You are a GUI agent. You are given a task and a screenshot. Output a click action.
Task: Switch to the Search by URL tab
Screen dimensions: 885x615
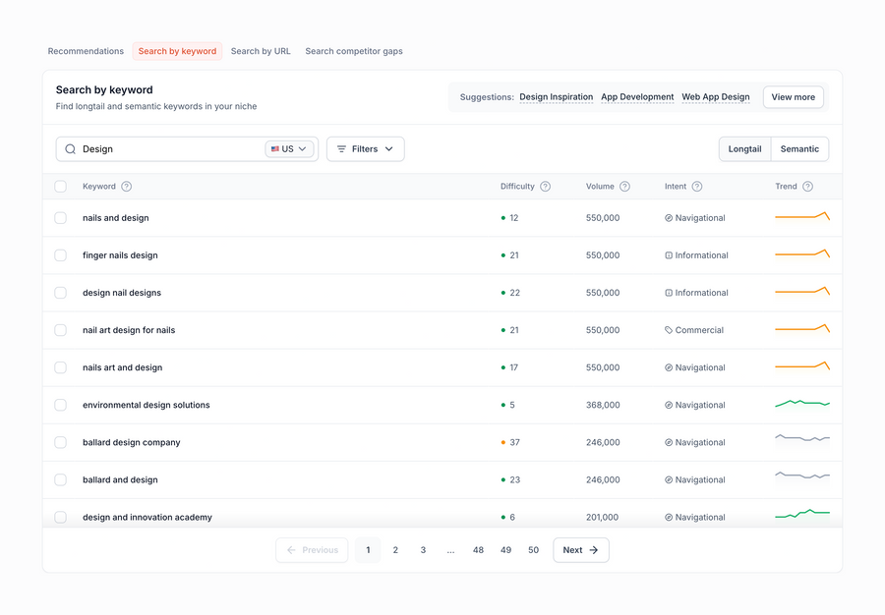click(x=260, y=50)
